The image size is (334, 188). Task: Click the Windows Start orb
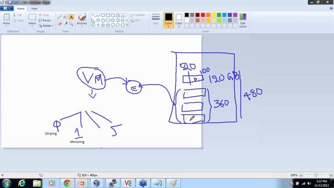6,183
